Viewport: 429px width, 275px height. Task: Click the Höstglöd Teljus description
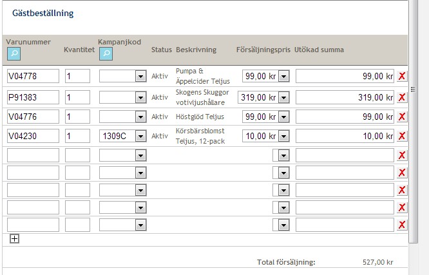(x=200, y=117)
